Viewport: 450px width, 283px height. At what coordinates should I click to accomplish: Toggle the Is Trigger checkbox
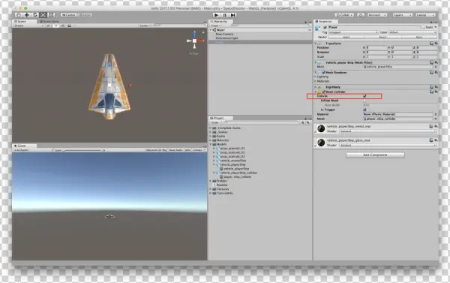pyautogui.click(x=364, y=110)
